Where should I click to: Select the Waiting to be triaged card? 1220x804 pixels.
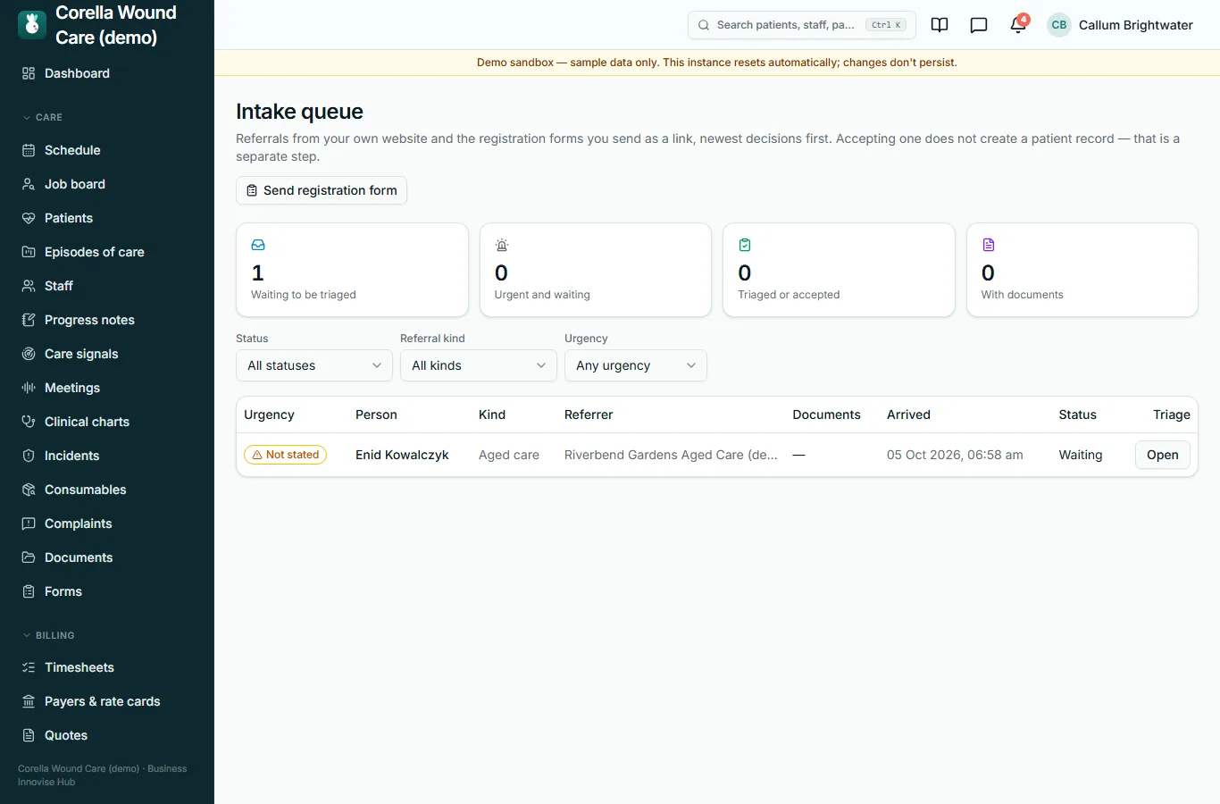click(352, 270)
